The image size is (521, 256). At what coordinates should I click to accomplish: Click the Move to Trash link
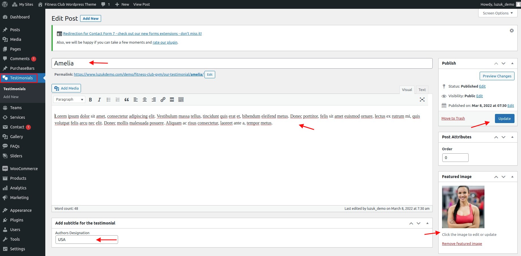point(453,119)
